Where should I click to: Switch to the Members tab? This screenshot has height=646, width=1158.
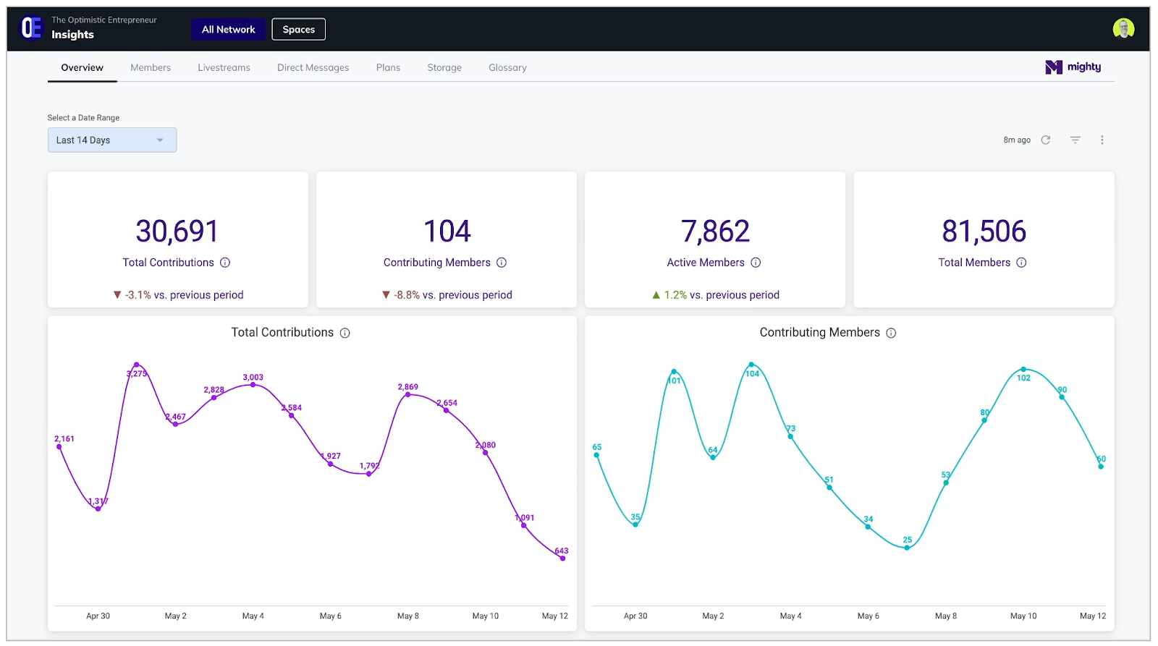tap(151, 68)
